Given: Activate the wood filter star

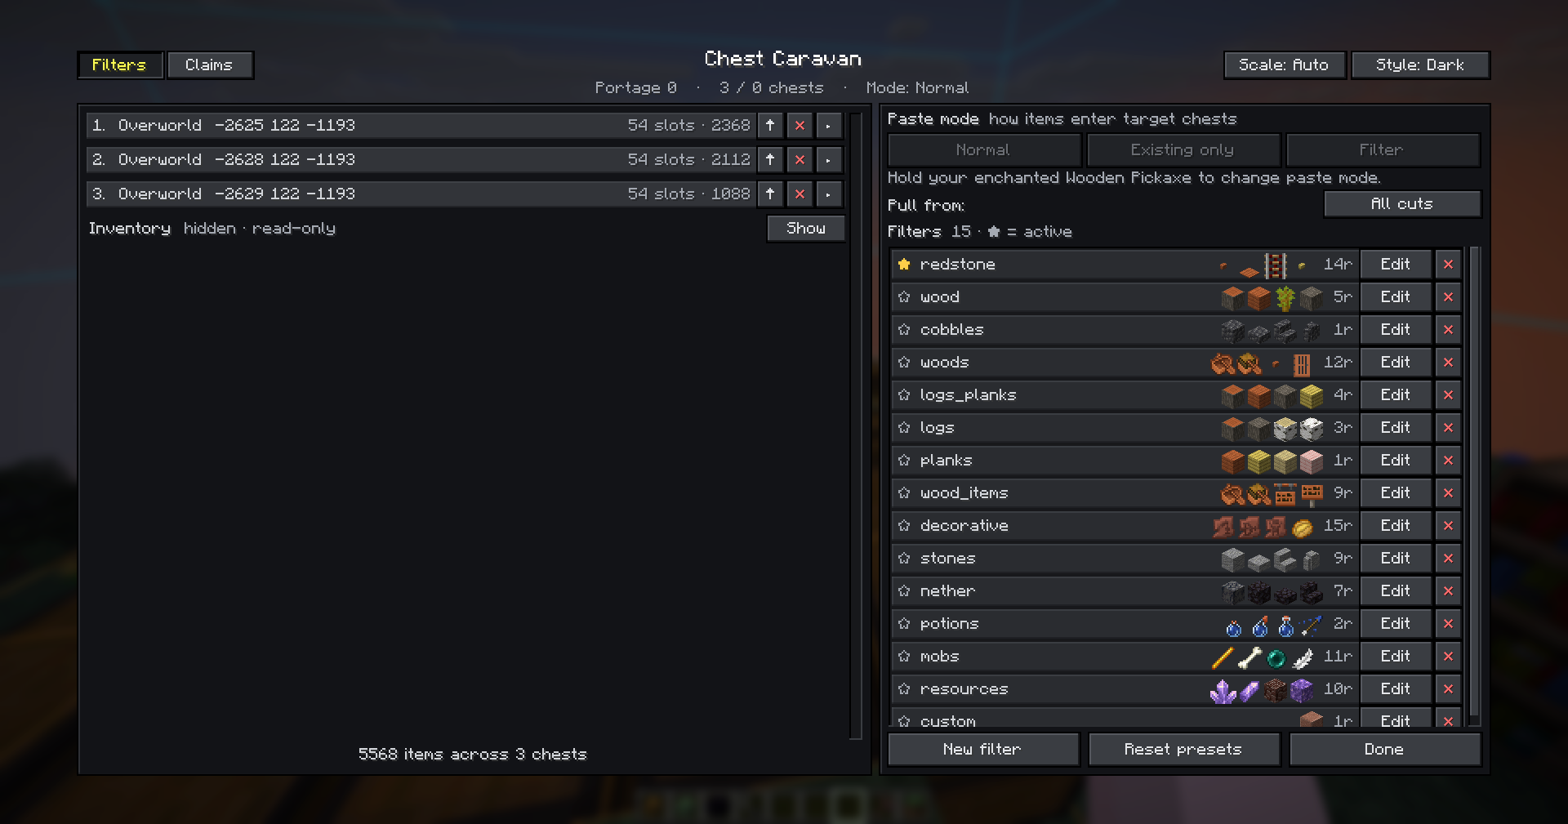Looking at the screenshot, I should (x=903, y=296).
